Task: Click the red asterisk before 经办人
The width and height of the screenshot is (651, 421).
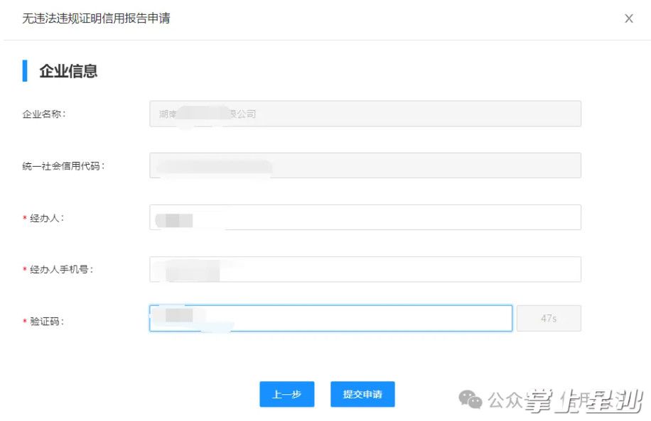Action: pyautogui.click(x=25, y=219)
